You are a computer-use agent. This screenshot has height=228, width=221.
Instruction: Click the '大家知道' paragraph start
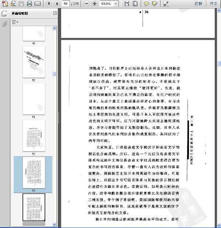pyautogui.click(x=105, y=147)
